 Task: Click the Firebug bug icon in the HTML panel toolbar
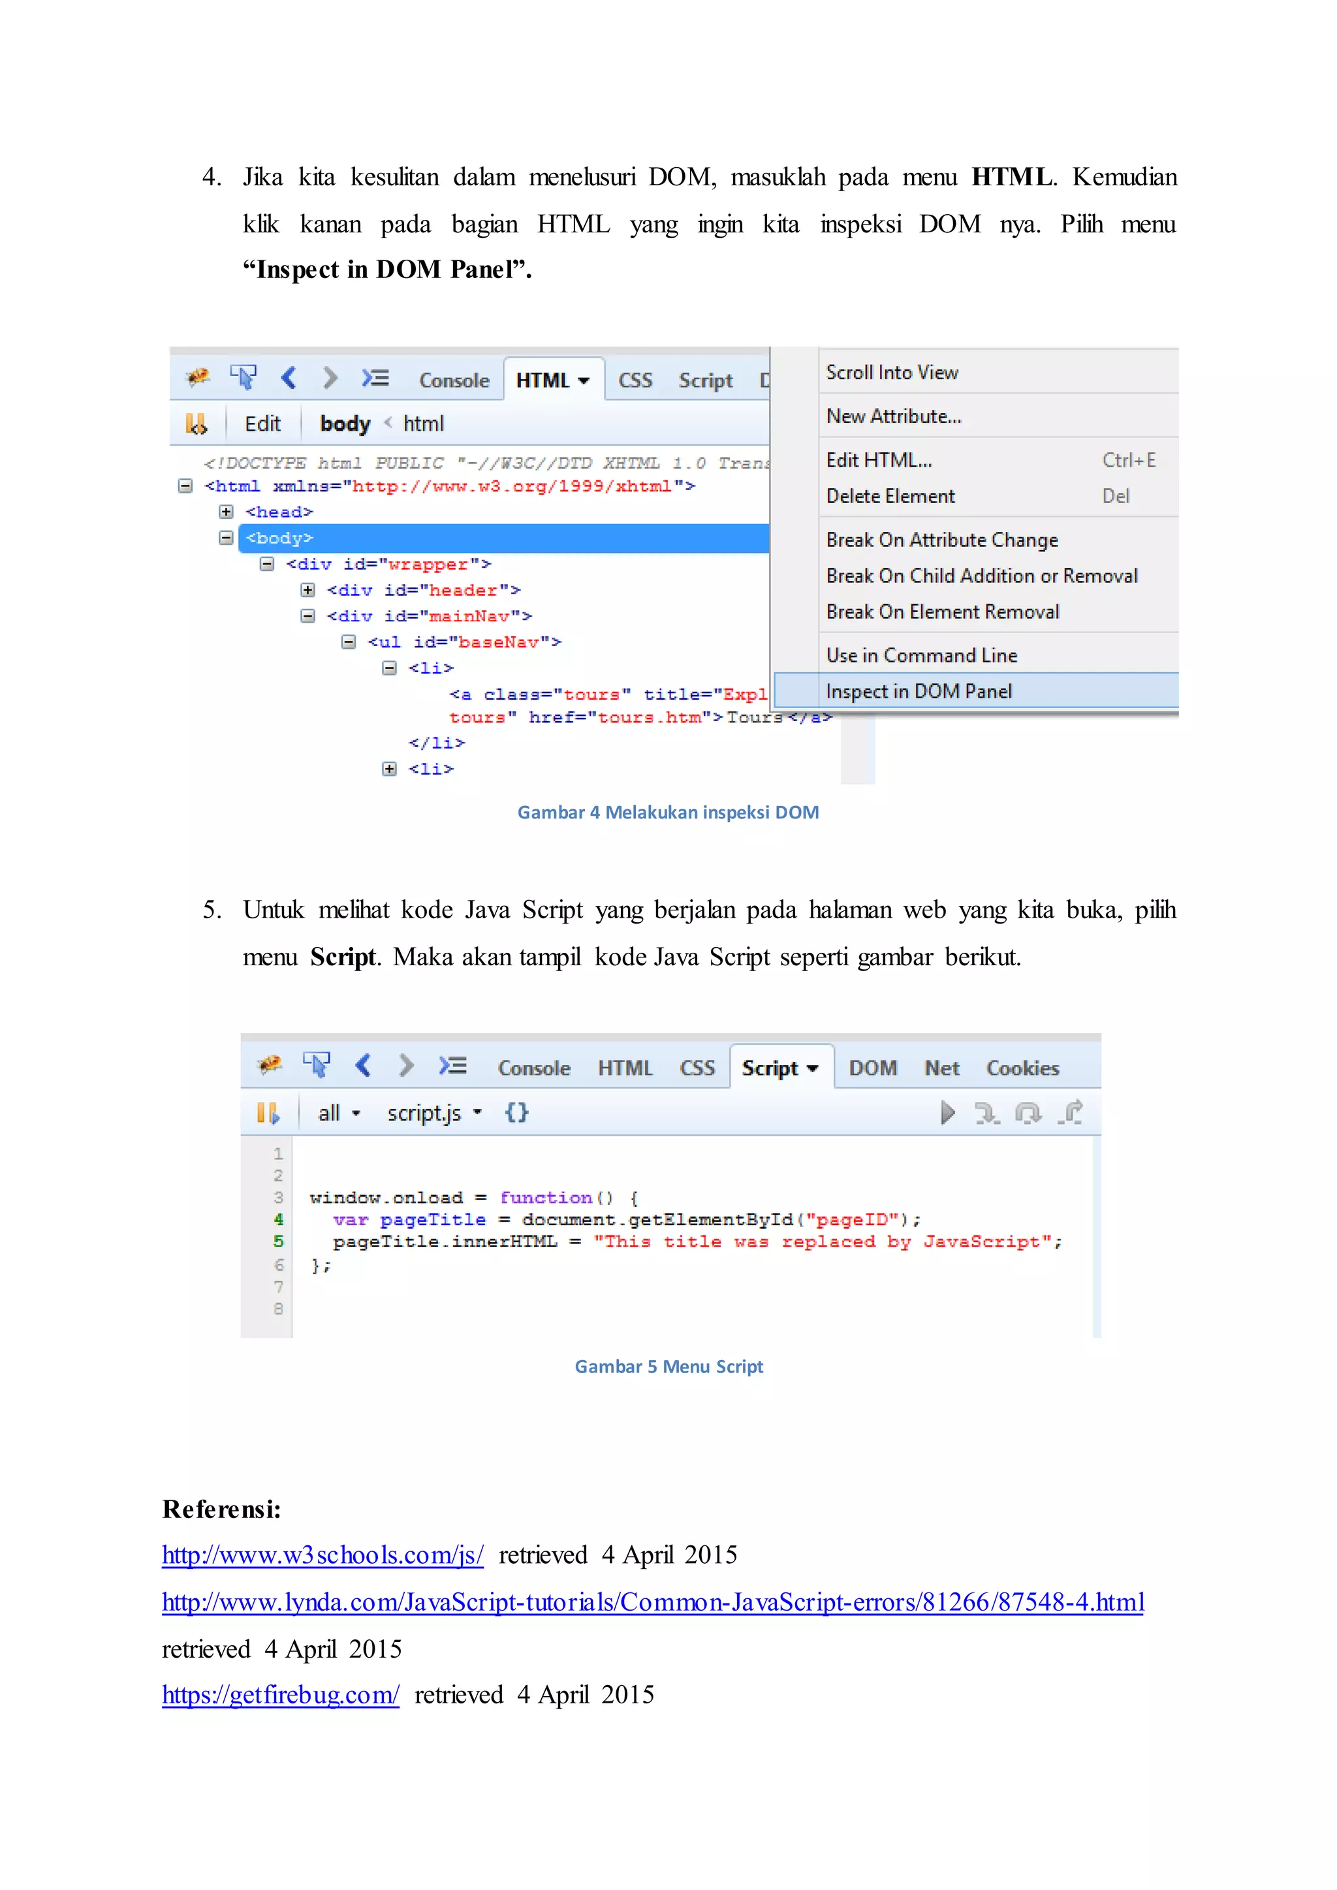pyautogui.click(x=198, y=378)
